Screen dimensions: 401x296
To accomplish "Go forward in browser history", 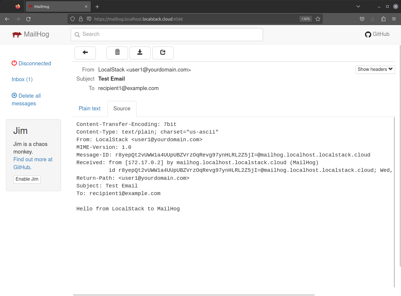I will tap(18, 19).
